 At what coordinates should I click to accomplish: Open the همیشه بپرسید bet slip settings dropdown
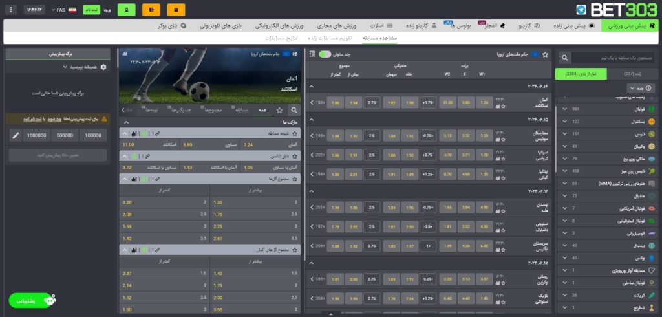(x=58, y=67)
